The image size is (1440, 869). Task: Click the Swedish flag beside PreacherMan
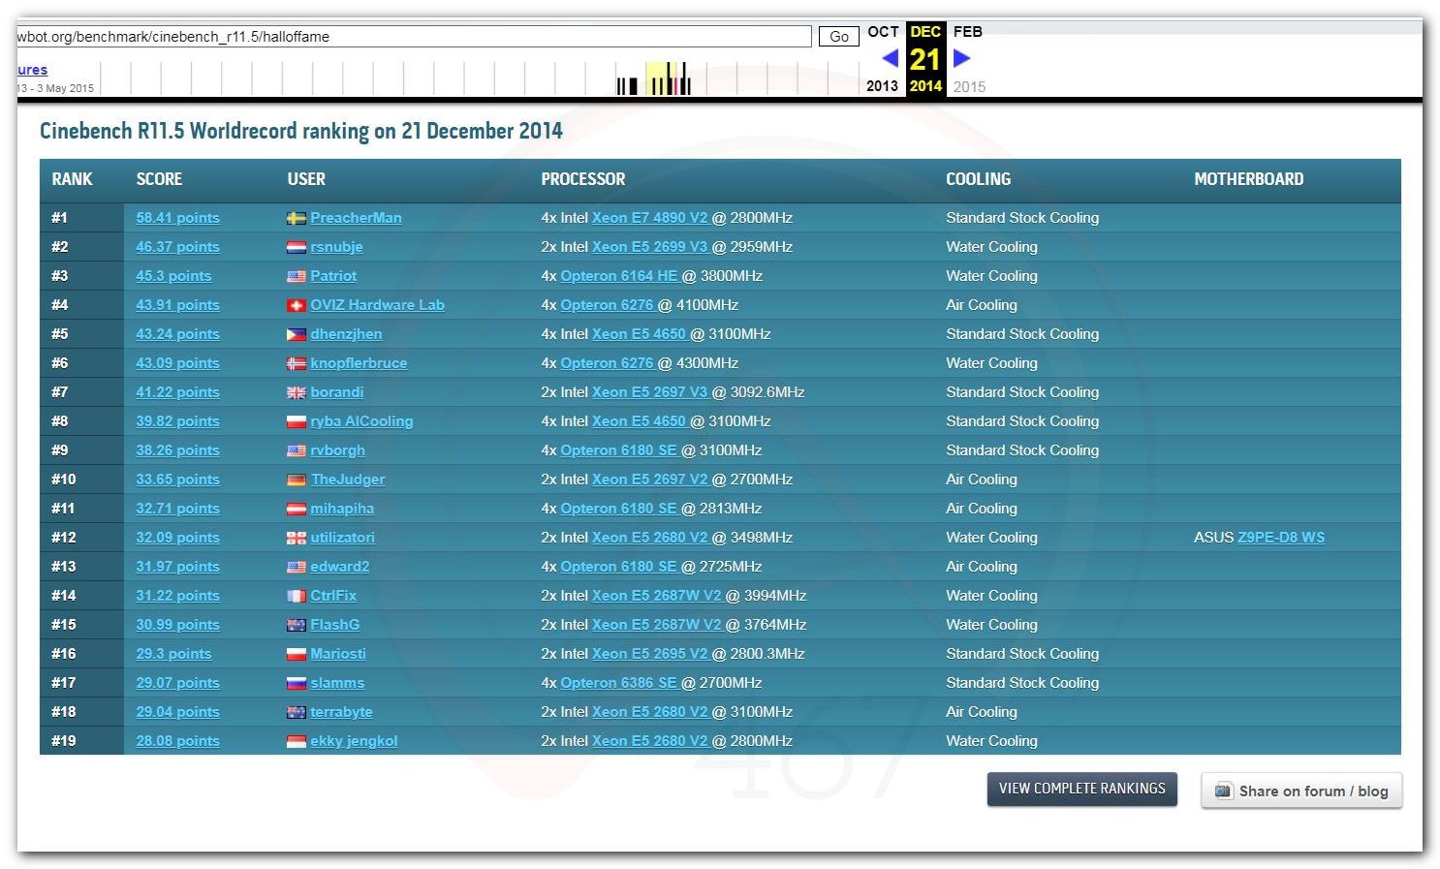tap(297, 219)
